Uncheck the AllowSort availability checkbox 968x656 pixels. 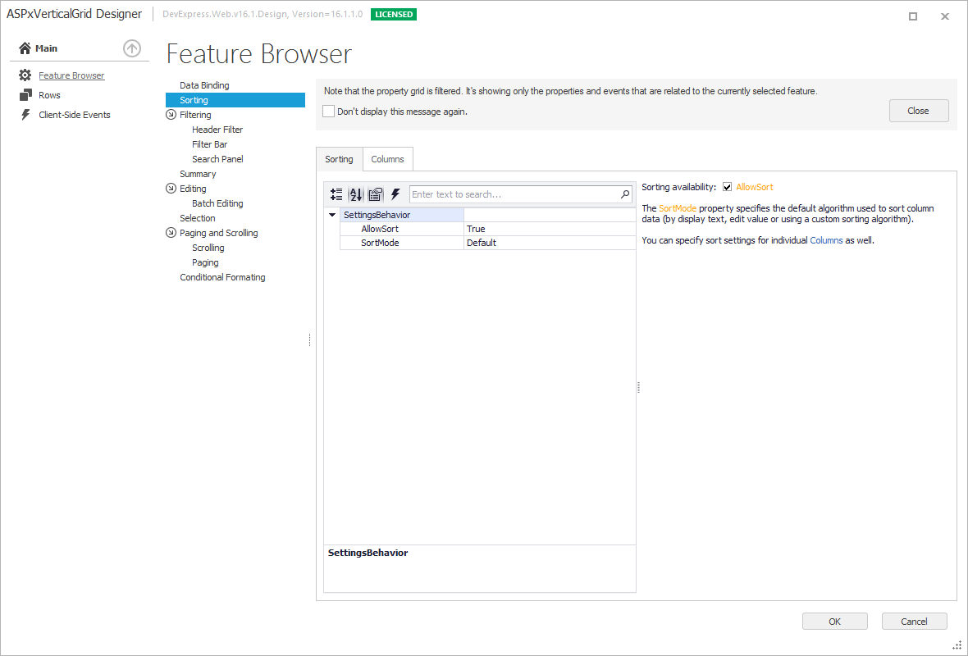(728, 186)
